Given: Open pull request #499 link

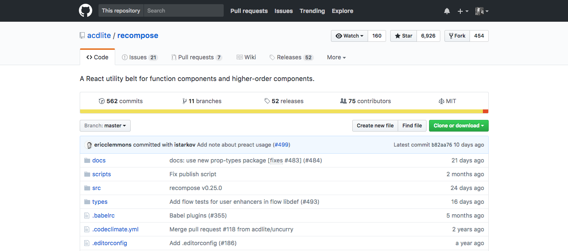Looking at the screenshot, I should tap(281, 145).
